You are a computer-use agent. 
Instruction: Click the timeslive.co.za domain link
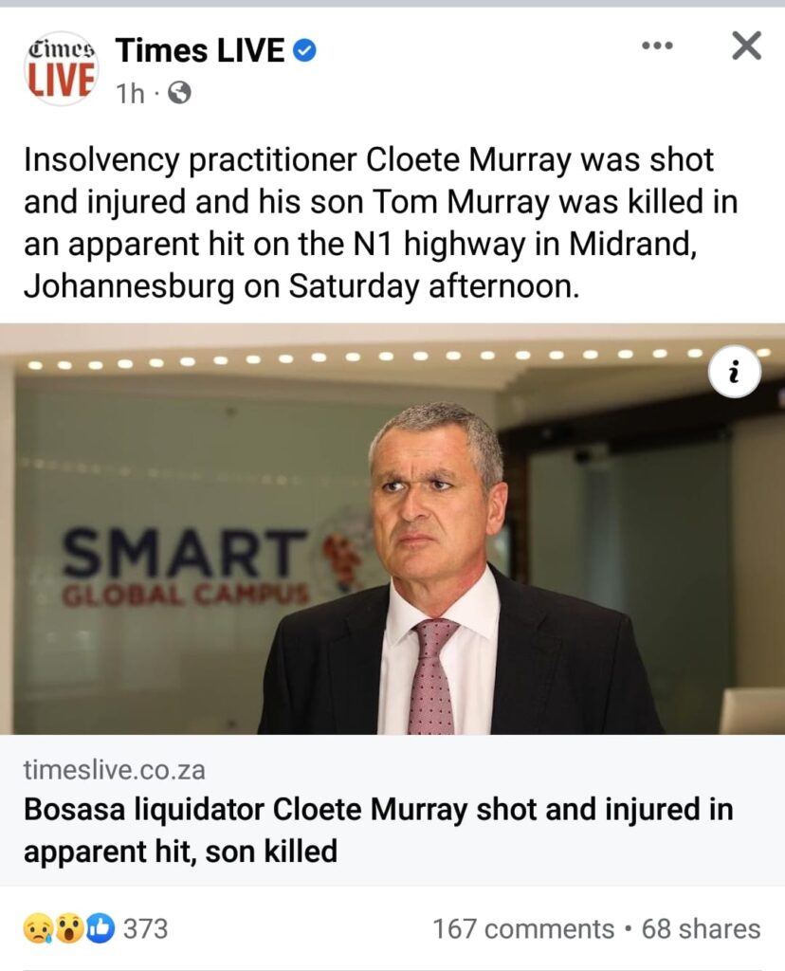click(x=114, y=769)
